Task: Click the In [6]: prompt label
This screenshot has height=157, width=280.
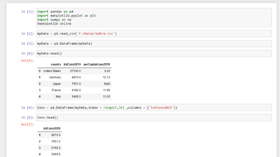Action: click(x=28, y=54)
